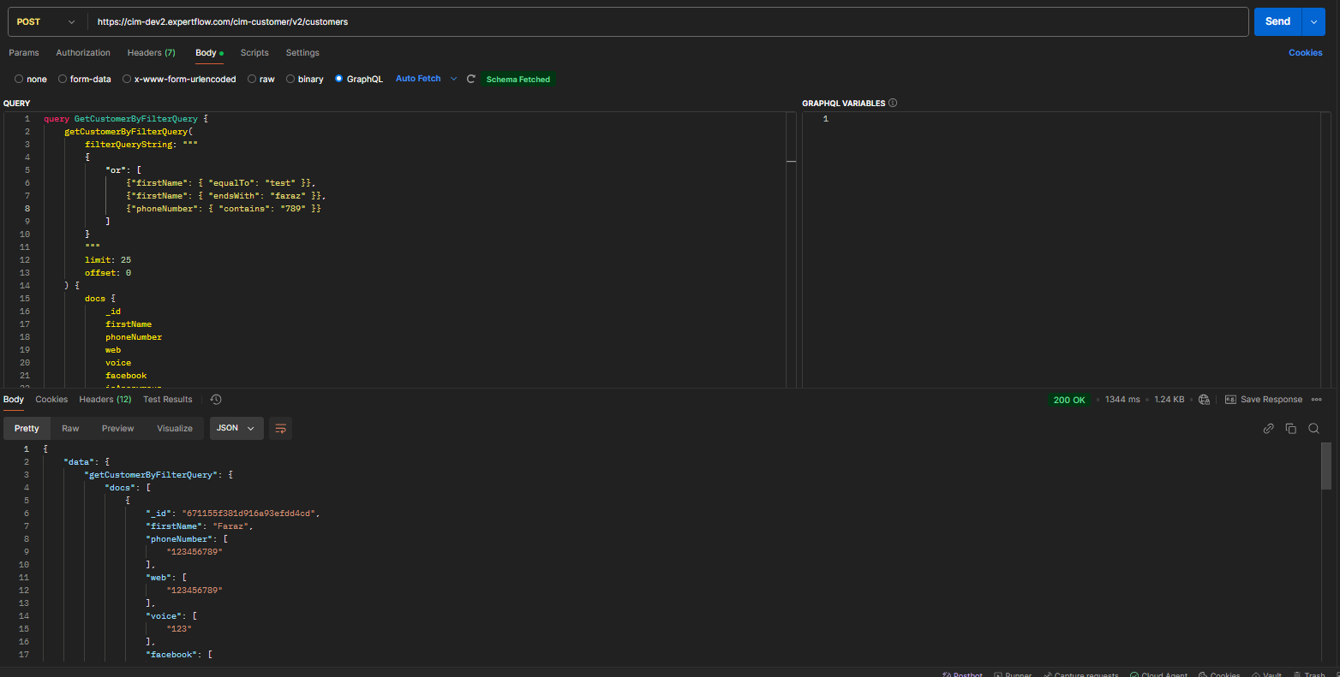1340x677 pixels.
Task: Expand the JSON format dropdown
Action: (236, 429)
